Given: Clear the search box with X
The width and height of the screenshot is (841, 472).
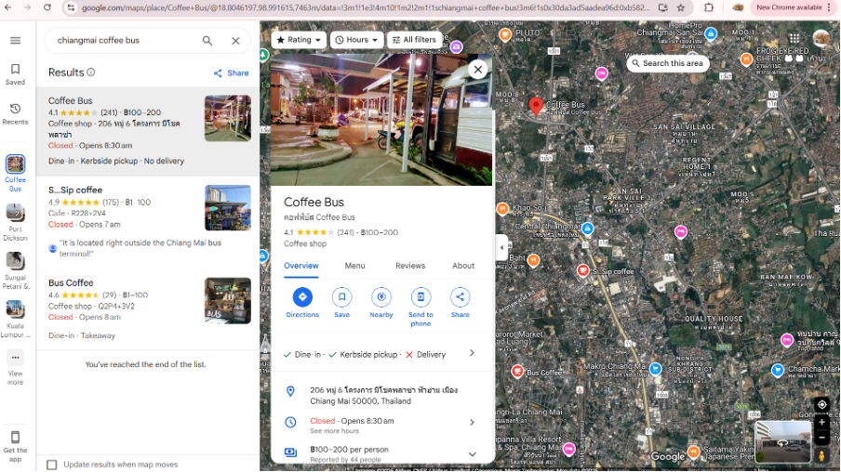Looking at the screenshot, I should click(235, 41).
